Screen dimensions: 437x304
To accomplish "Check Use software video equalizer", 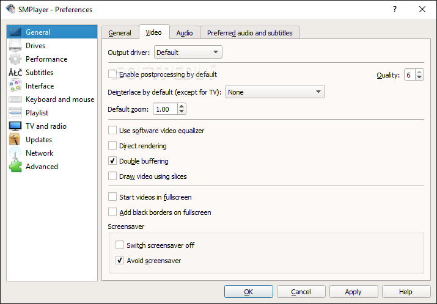I will [112, 130].
